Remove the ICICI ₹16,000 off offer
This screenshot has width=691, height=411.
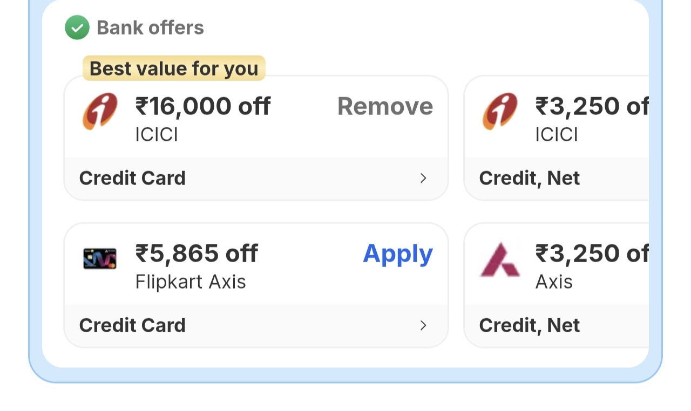[x=385, y=106]
